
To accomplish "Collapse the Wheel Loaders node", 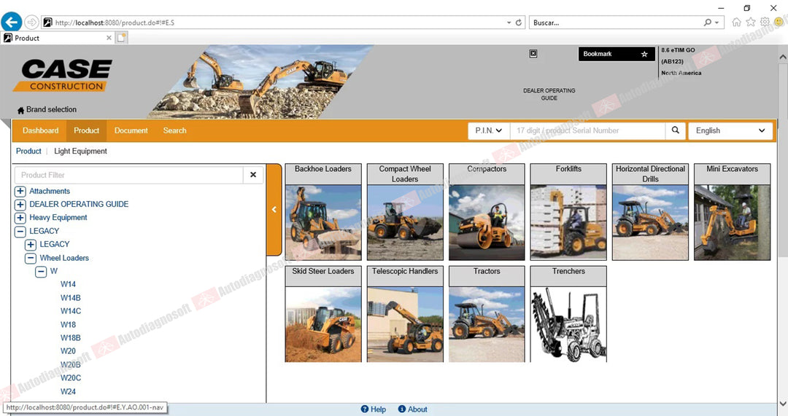I will pos(31,258).
